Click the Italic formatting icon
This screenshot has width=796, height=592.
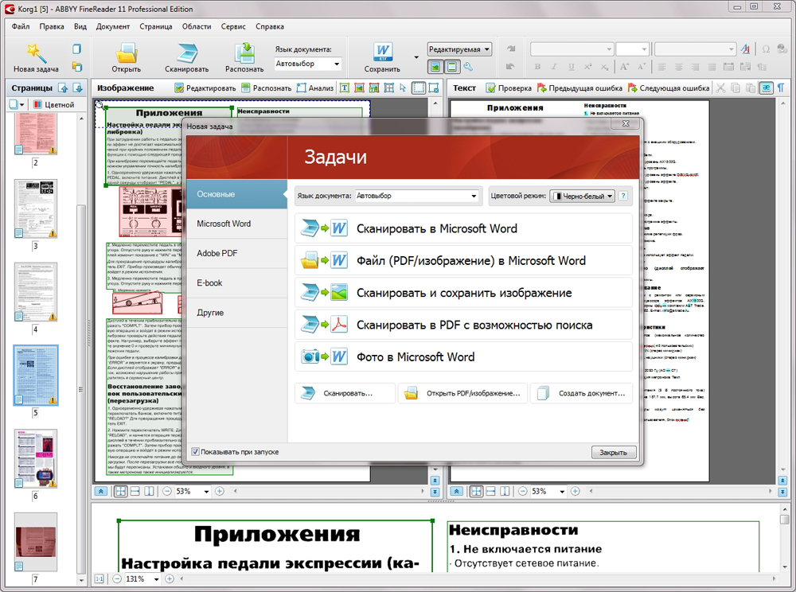554,67
